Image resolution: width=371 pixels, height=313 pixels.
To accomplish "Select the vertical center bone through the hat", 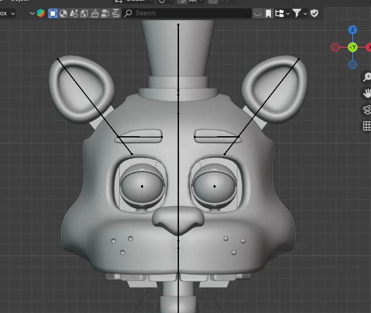I will [178, 57].
